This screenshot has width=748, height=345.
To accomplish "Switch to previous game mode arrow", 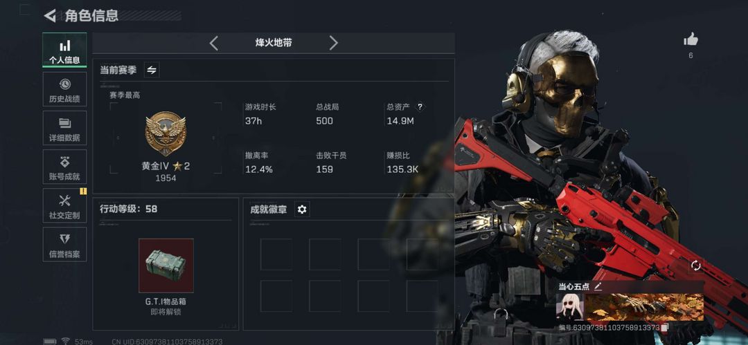I will pyautogui.click(x=214, y=44).
